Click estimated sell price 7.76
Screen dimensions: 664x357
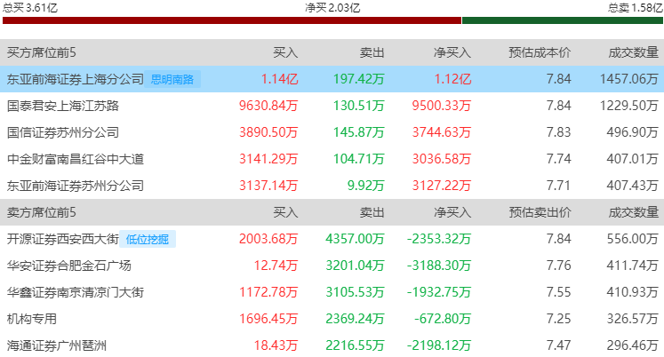pos(558,266)
